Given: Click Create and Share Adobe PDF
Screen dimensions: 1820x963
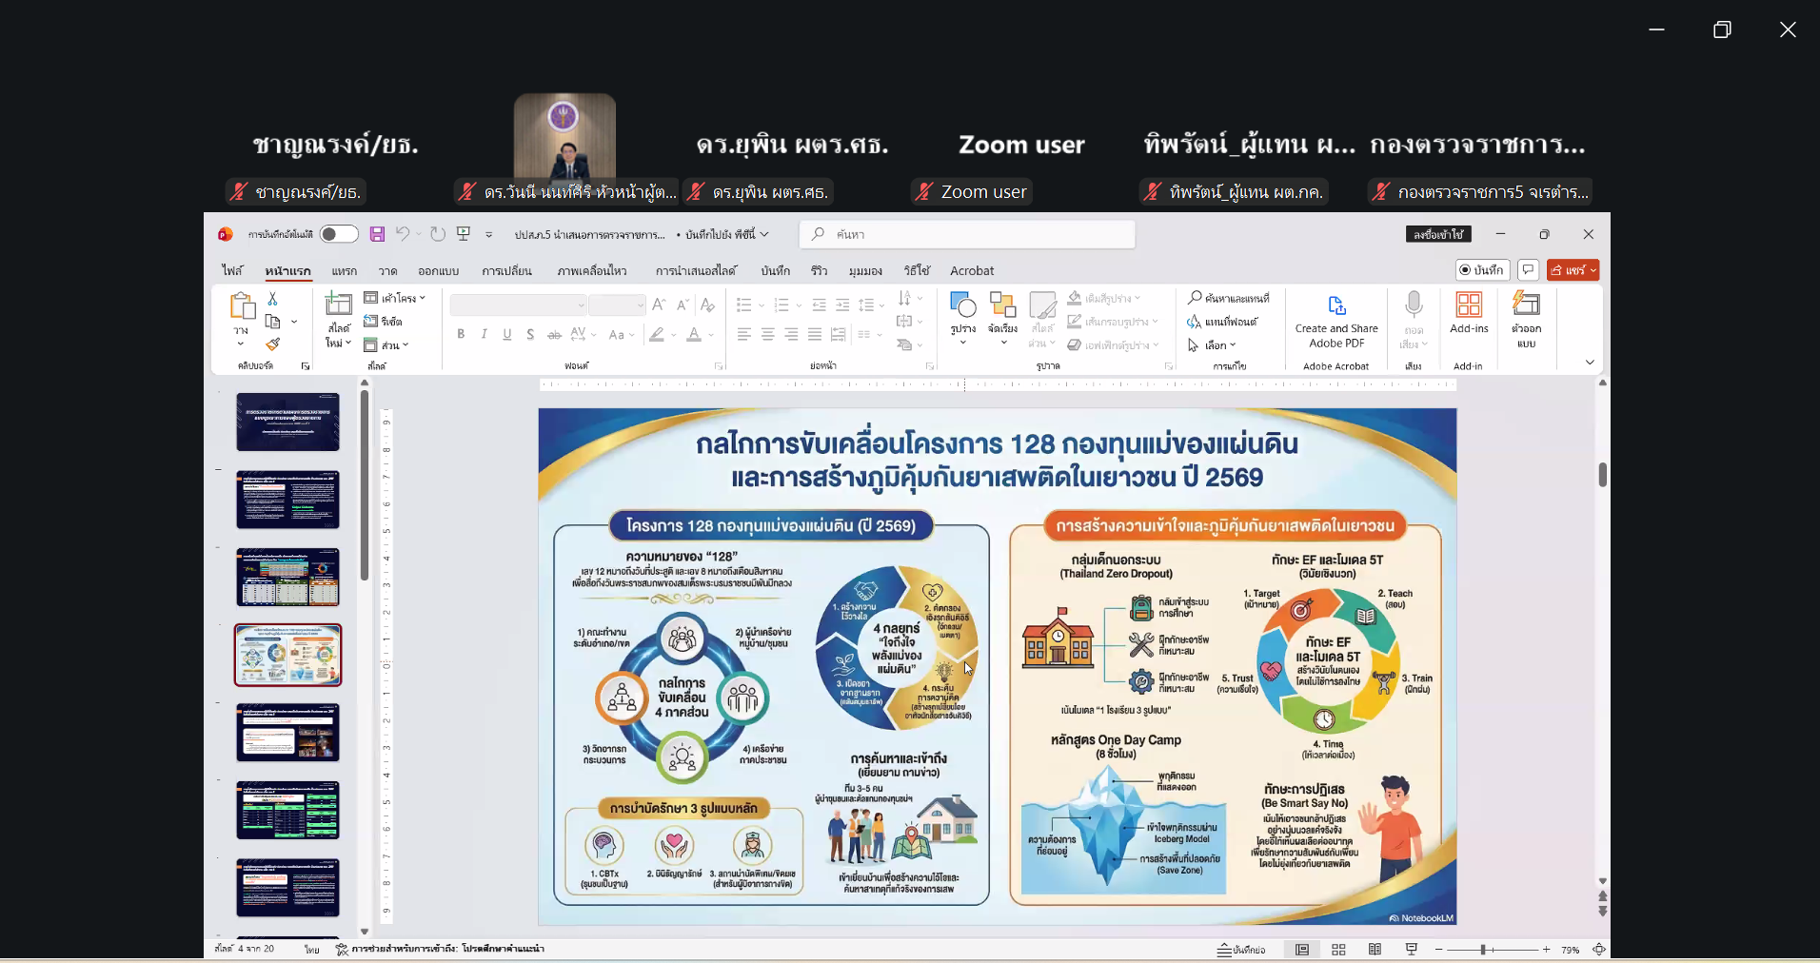Looking at the screenshot, I should pos(1336,319).
